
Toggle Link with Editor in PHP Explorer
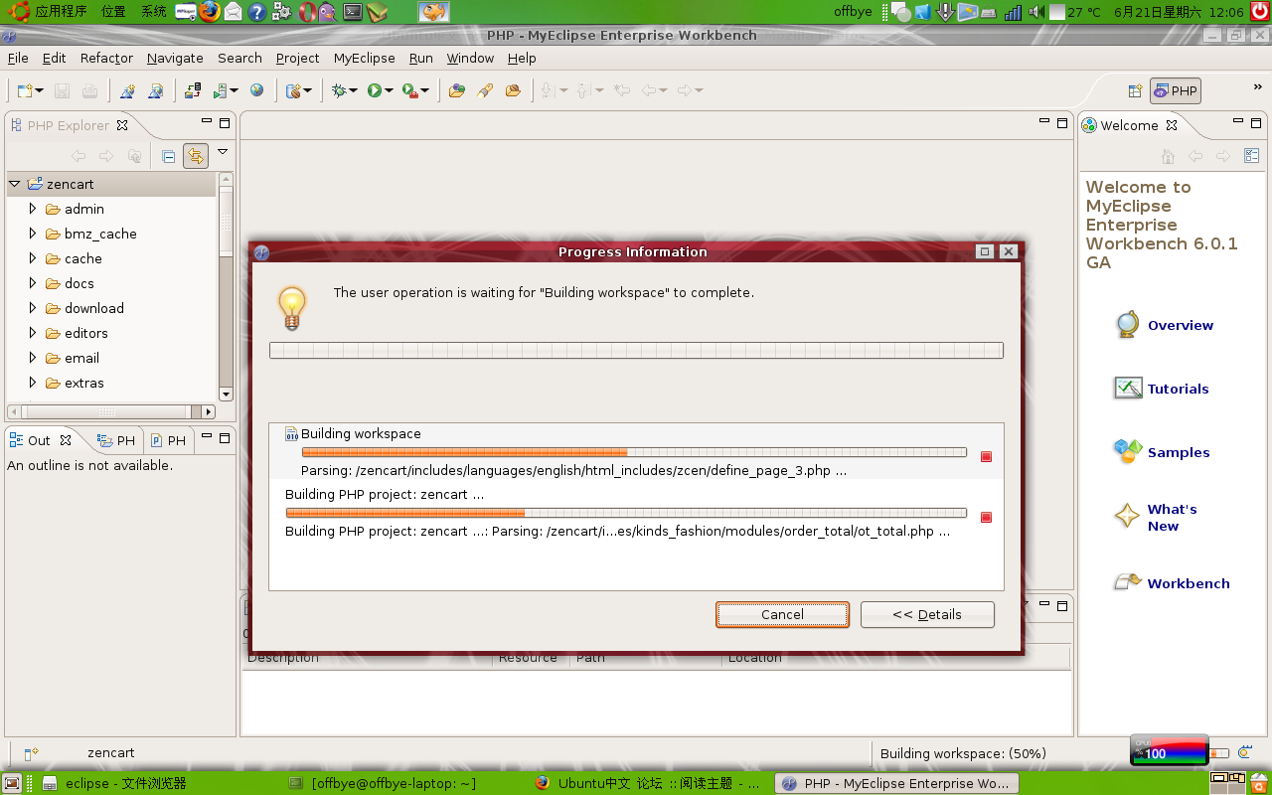(x=195, y=156)
